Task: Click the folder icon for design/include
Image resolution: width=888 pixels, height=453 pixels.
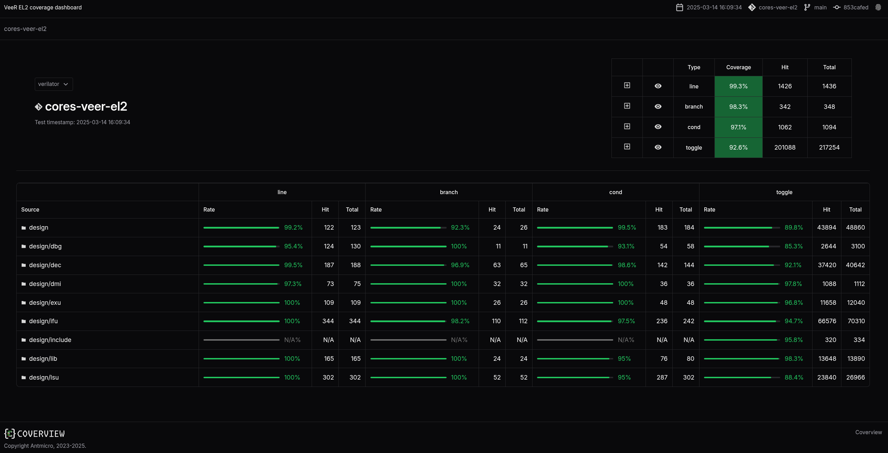Action: [x=24, y=340]
